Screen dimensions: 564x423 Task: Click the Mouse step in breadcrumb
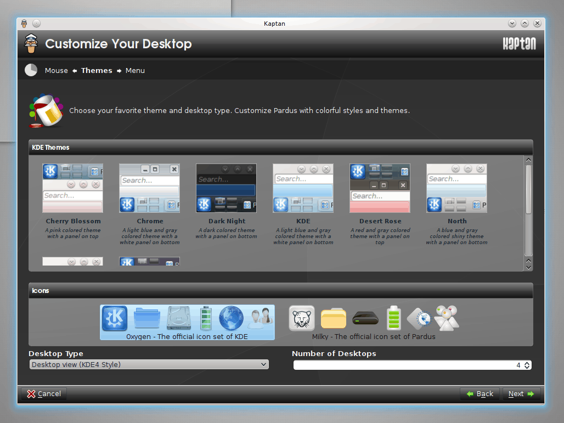pyautogui.click(x=56, y=70)
